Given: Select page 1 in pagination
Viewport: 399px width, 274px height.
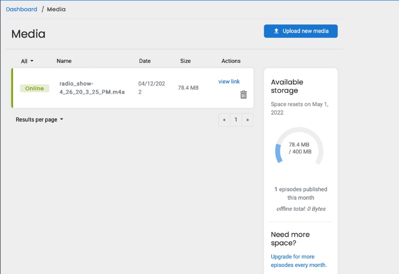Looking at the screenshot, I should (236, 120).
